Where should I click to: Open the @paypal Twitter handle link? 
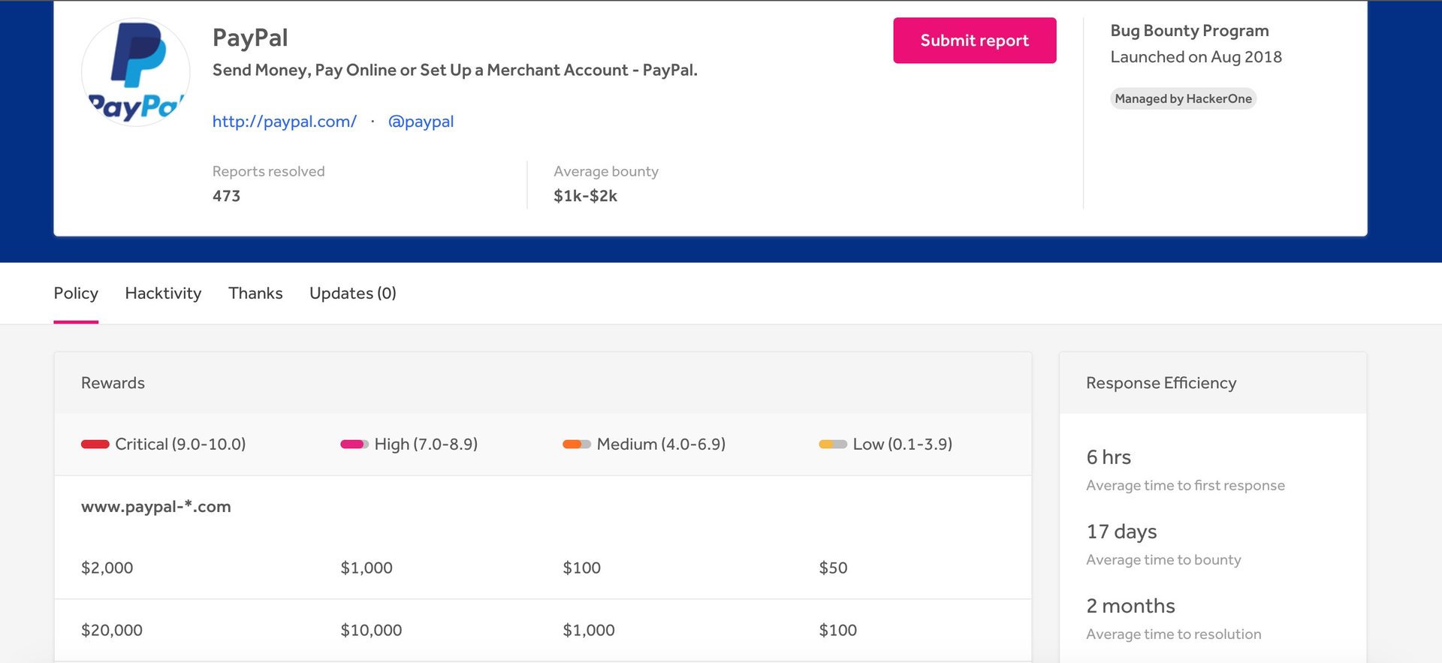point(421,122)
